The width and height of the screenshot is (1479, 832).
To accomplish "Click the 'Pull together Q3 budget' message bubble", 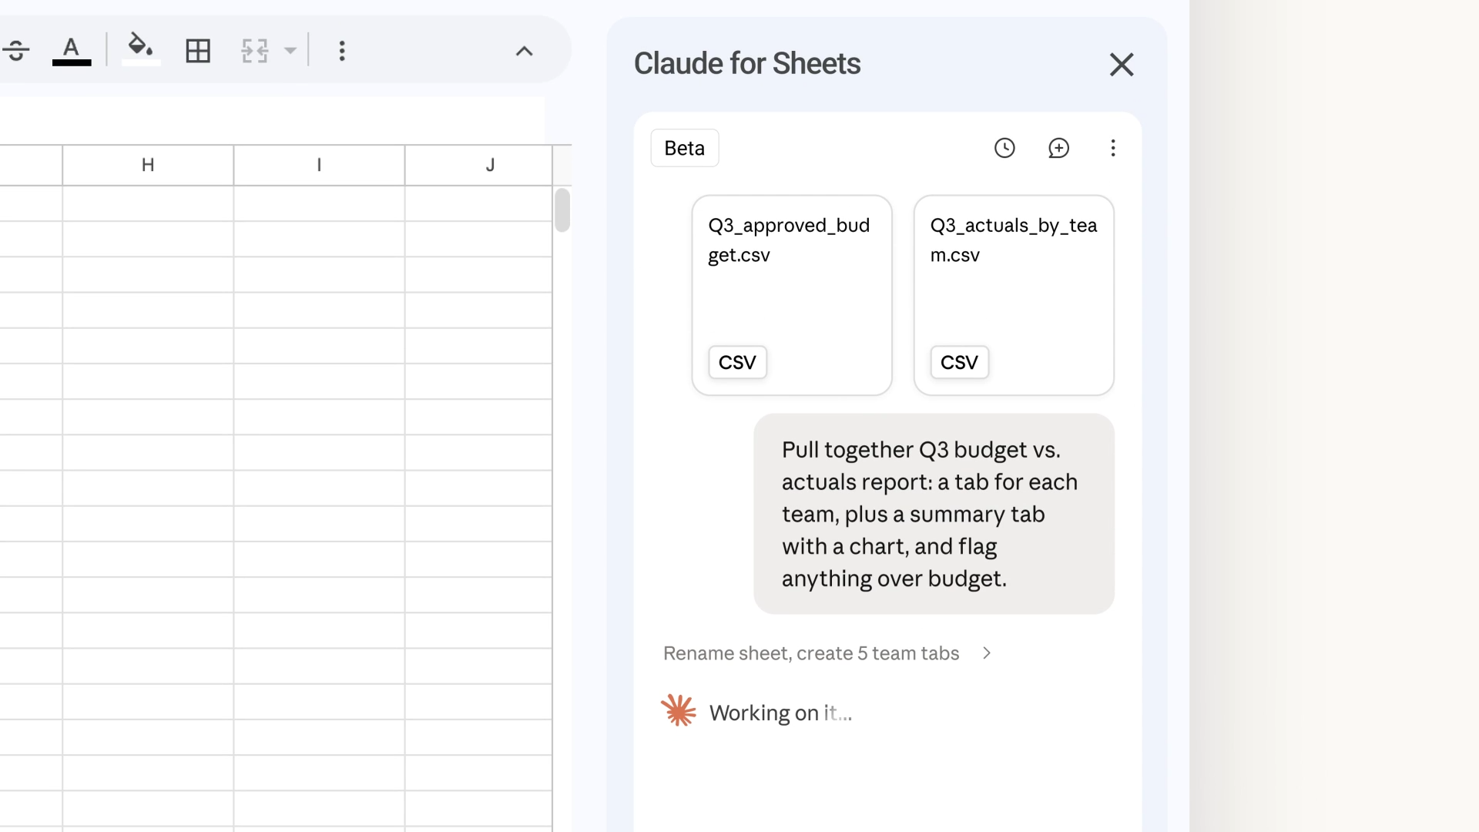I will pyautogui.click(x=934, y=514).
